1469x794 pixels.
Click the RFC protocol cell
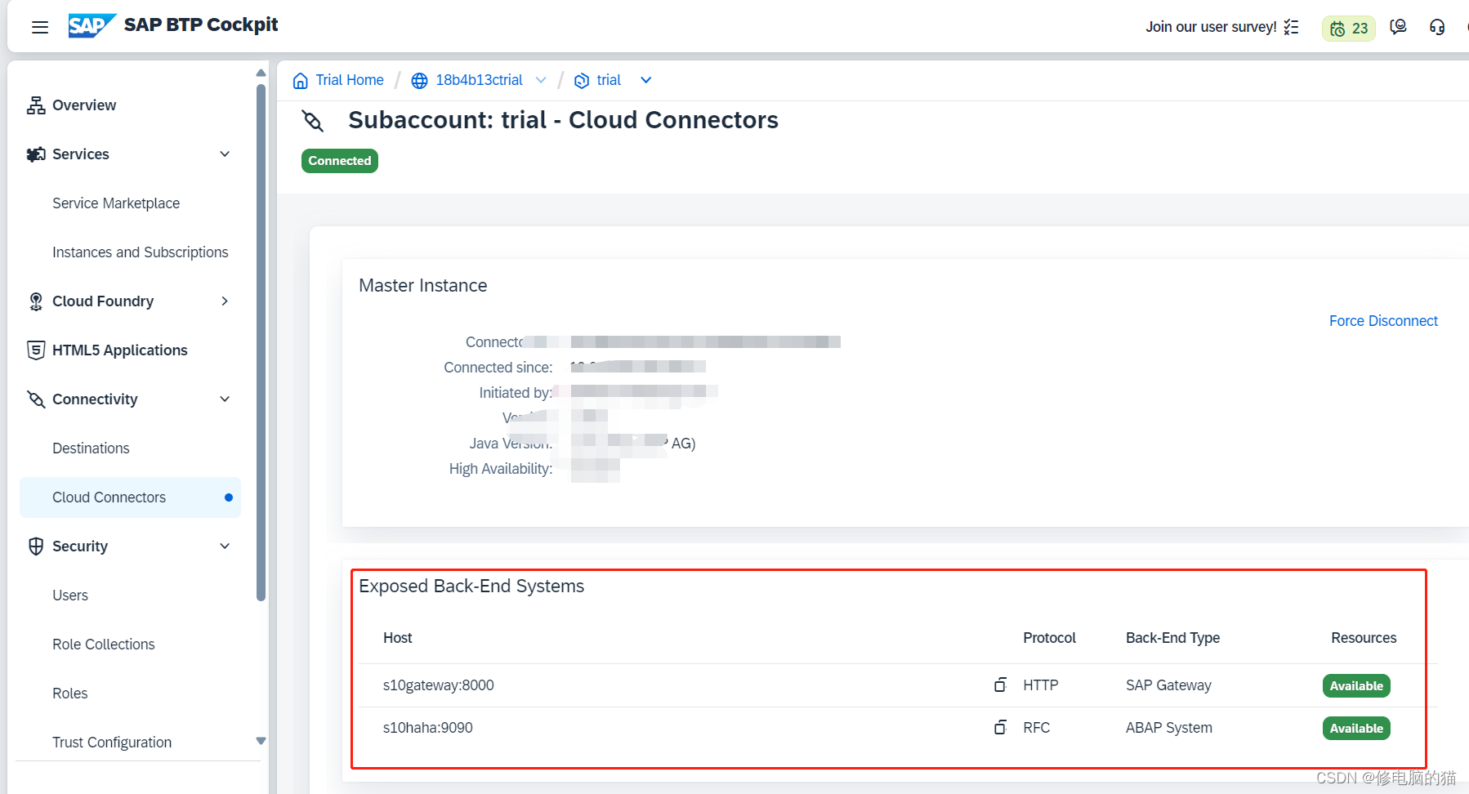pos(1037,728)
